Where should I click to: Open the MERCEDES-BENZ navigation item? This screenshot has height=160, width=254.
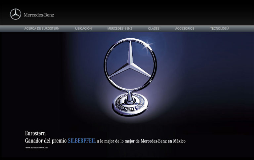[x=120, y=29]
